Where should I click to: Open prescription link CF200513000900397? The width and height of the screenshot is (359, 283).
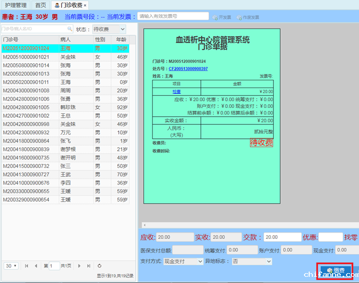point(188,69)
